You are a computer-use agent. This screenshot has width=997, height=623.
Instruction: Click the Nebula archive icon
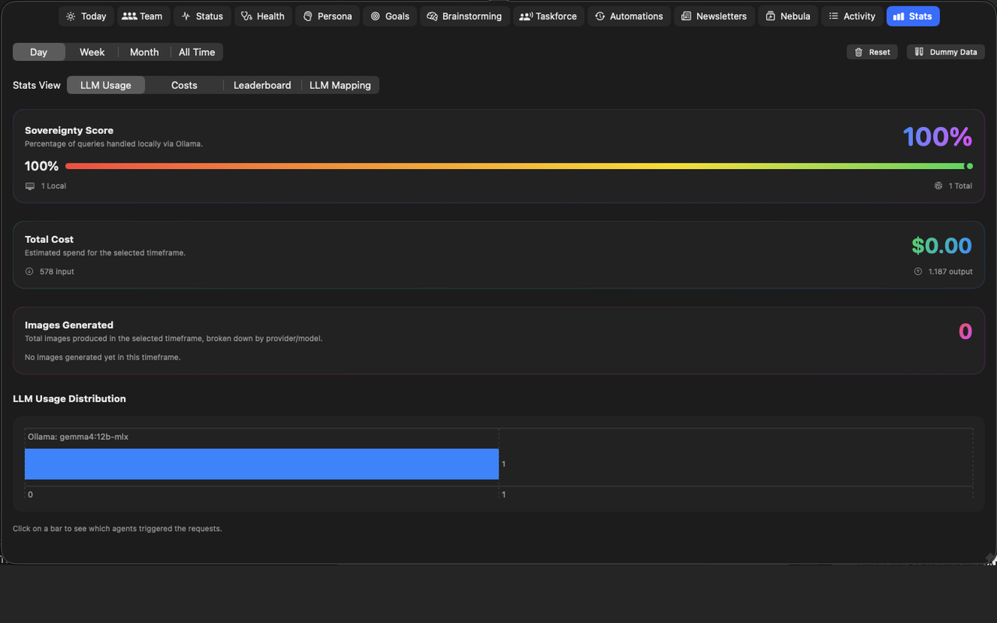(x=770, y=16)
